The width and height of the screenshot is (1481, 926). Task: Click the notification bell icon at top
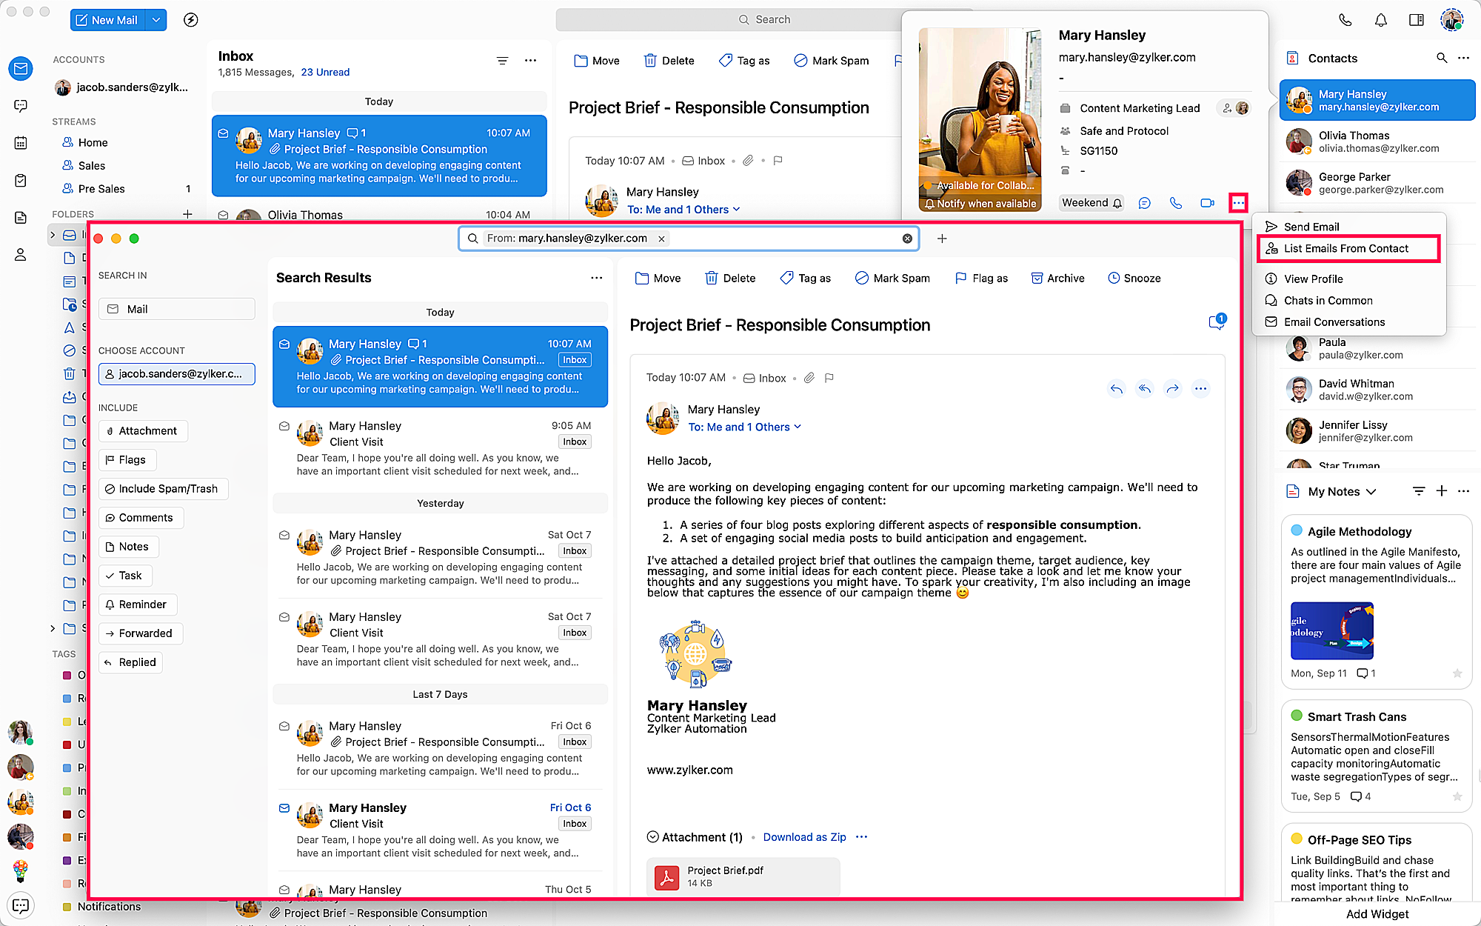(1380, 20)
